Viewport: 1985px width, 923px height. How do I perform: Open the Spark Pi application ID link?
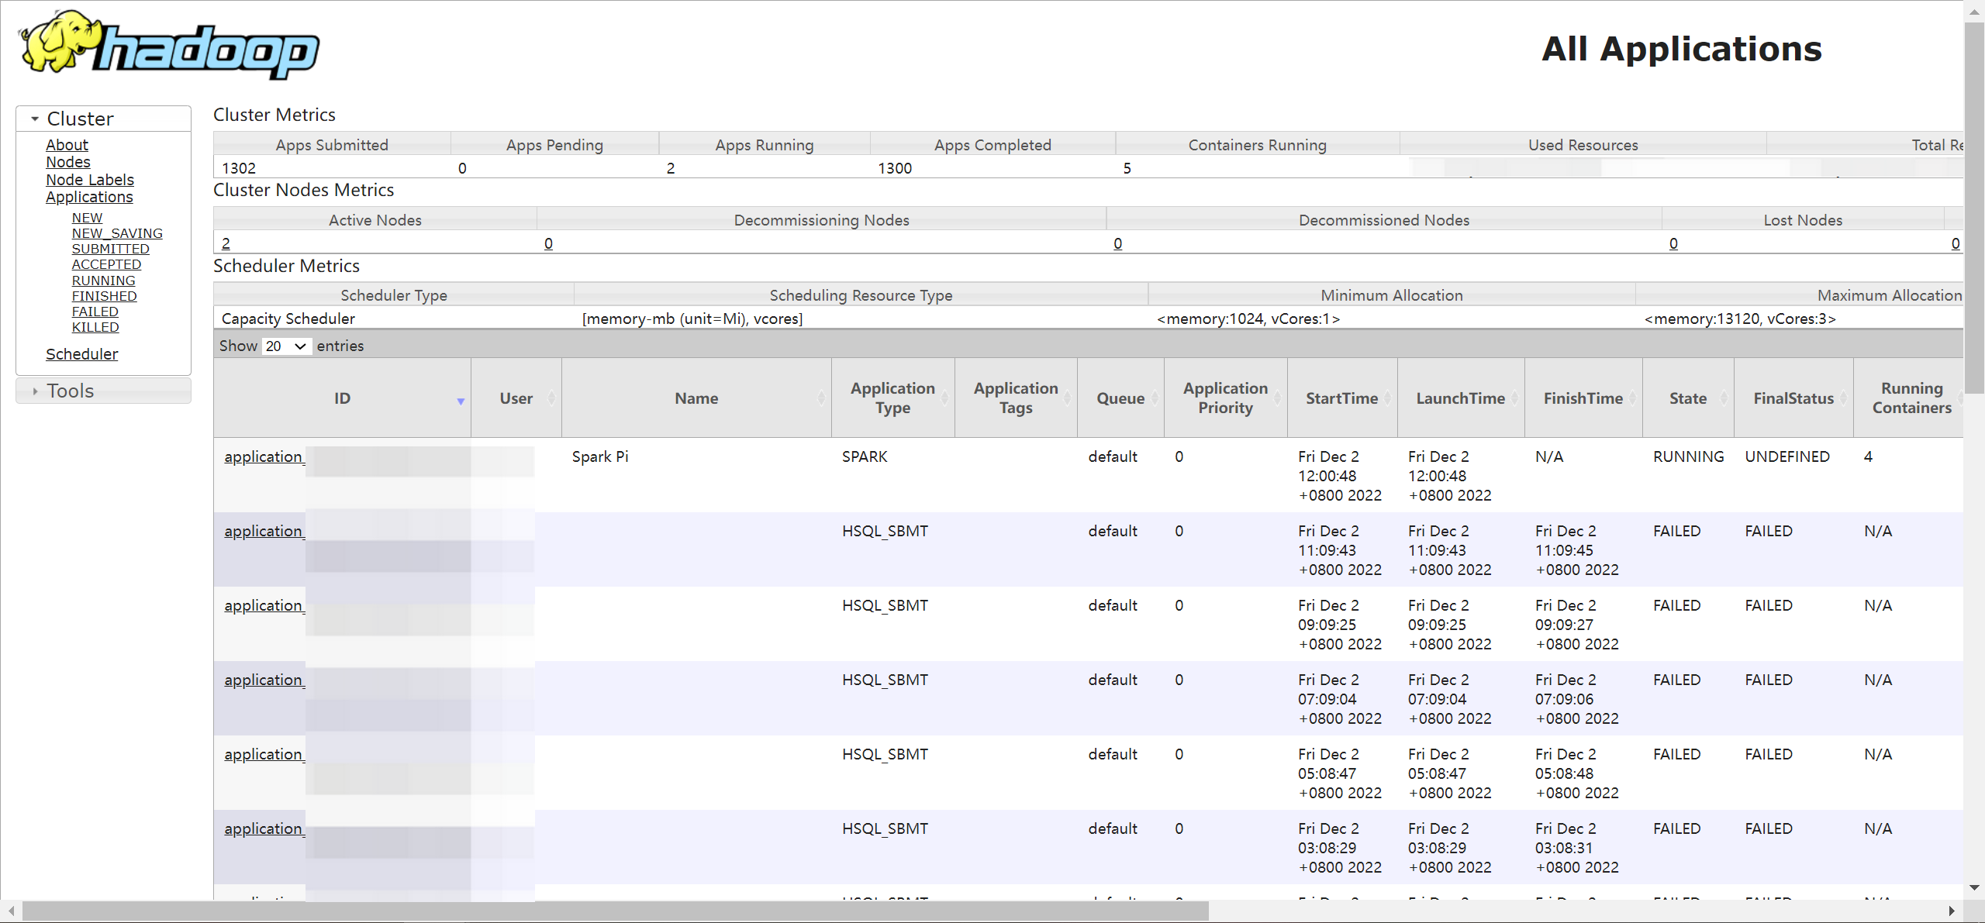click(264, 457)
